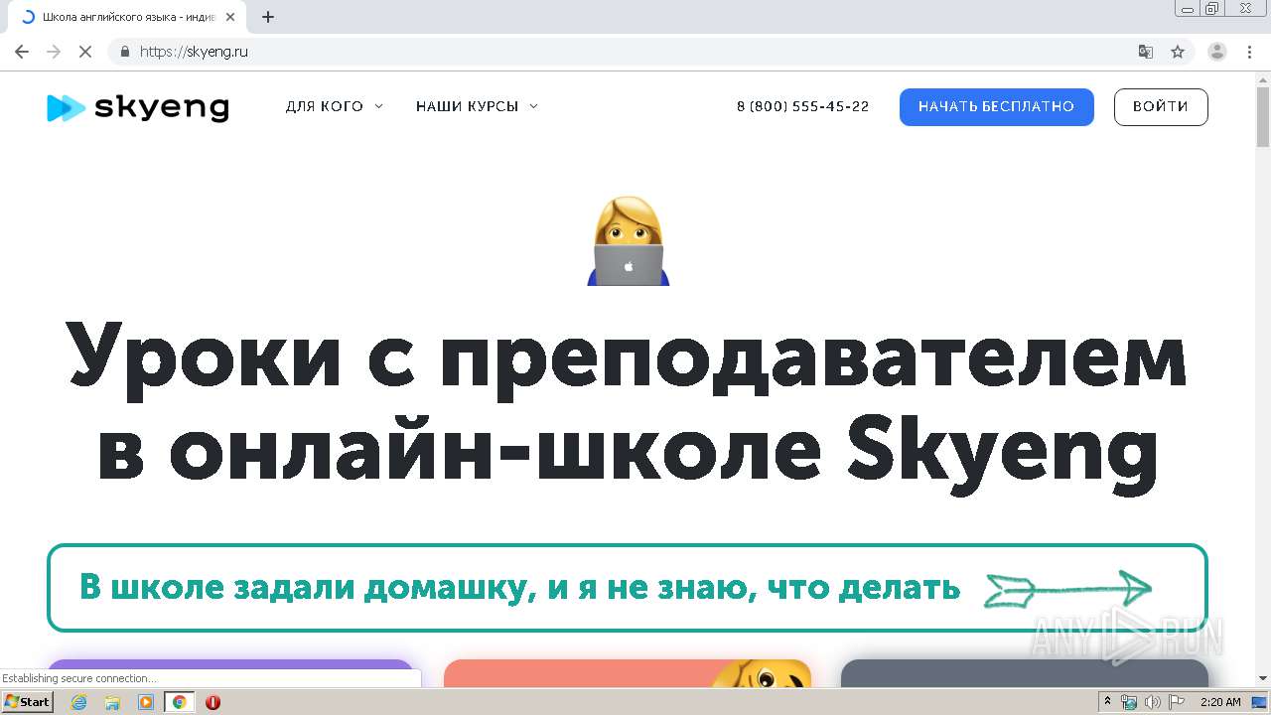Screen dimensions: 1271x715
Task: Click the show desktop tray icon
Action: click(1260, 702)
